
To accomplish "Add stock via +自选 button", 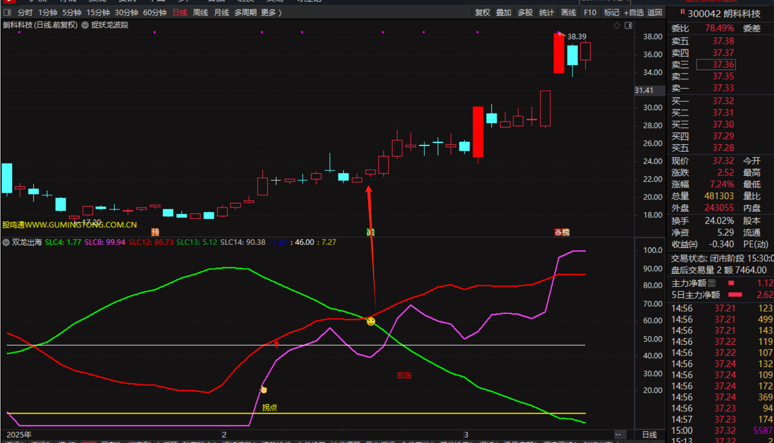I will coord(633,12).
